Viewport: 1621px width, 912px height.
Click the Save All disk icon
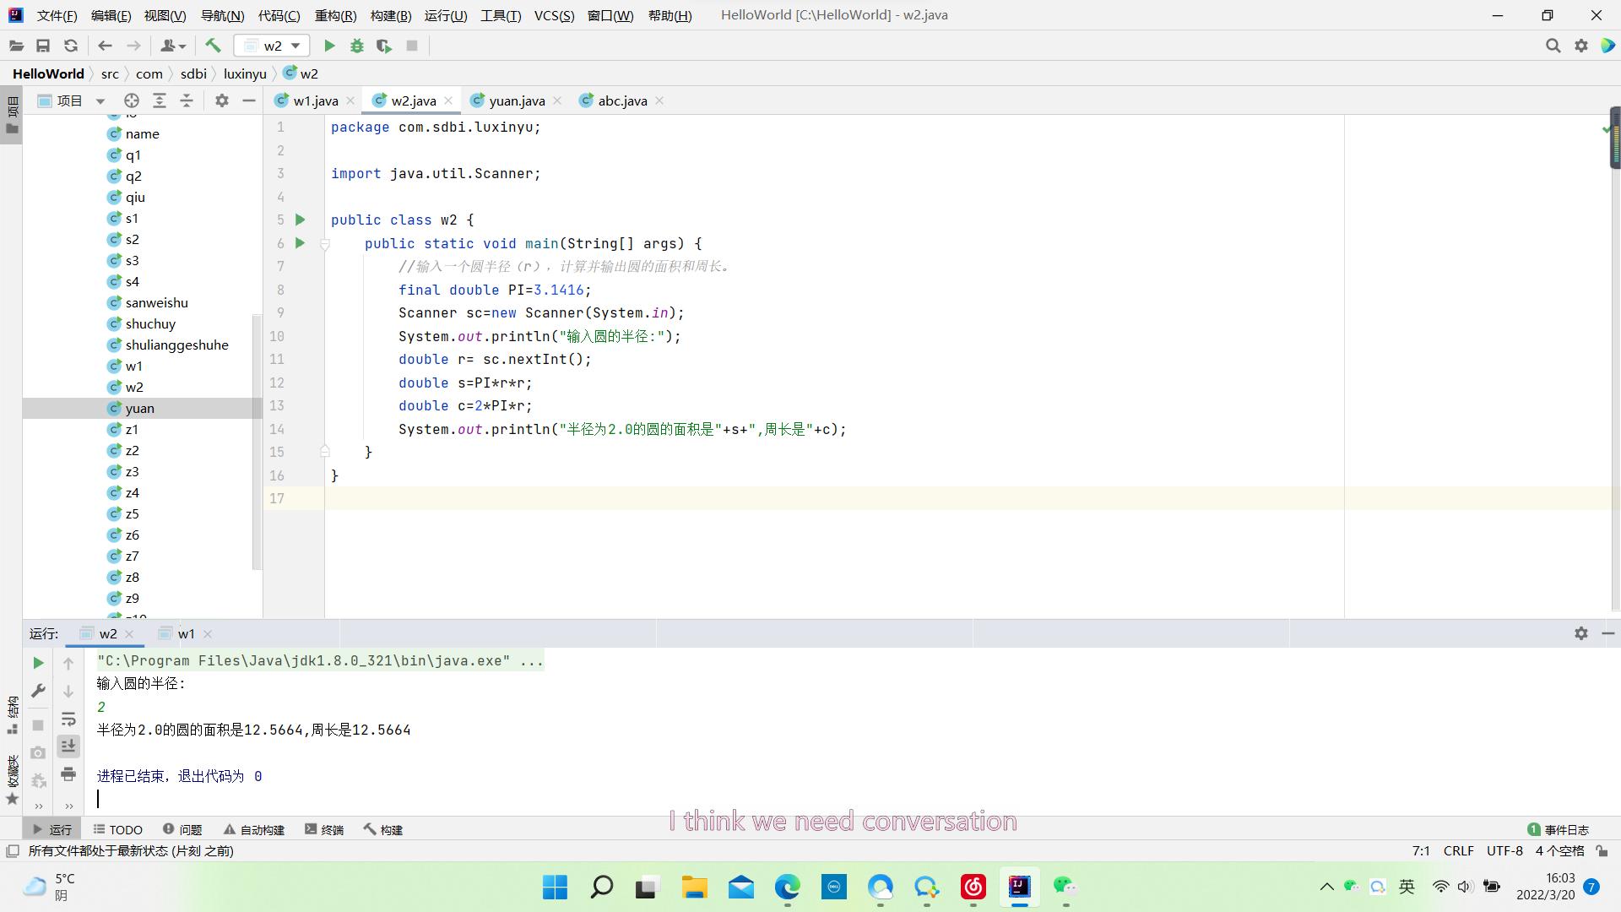(x=43, y=46)
